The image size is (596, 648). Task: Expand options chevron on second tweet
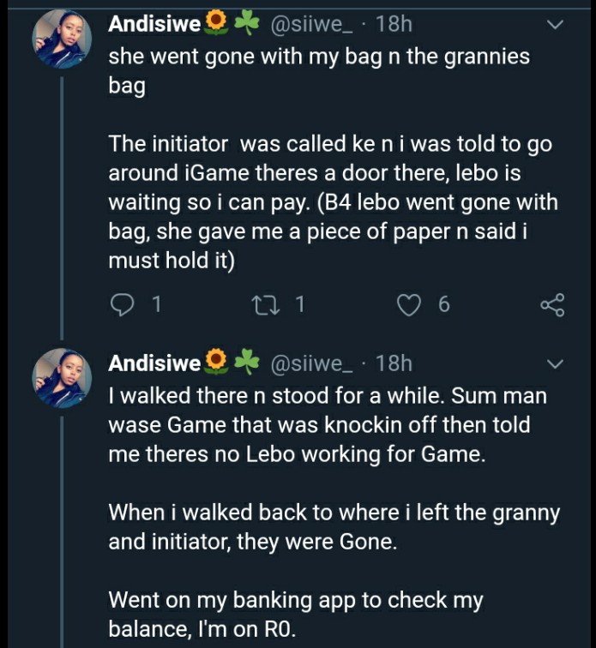(554, 363)
